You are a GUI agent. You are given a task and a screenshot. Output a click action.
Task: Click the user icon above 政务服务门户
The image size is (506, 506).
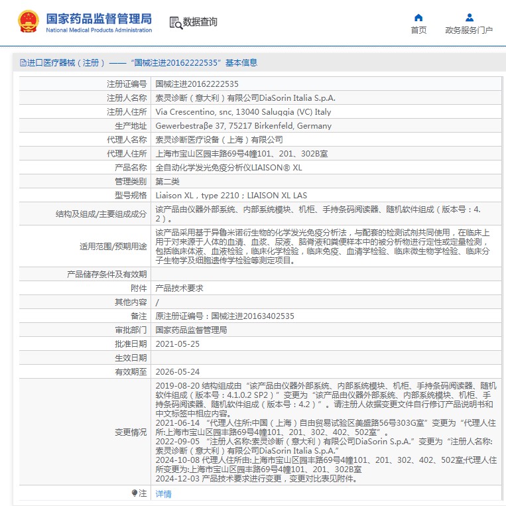point(470,17)
